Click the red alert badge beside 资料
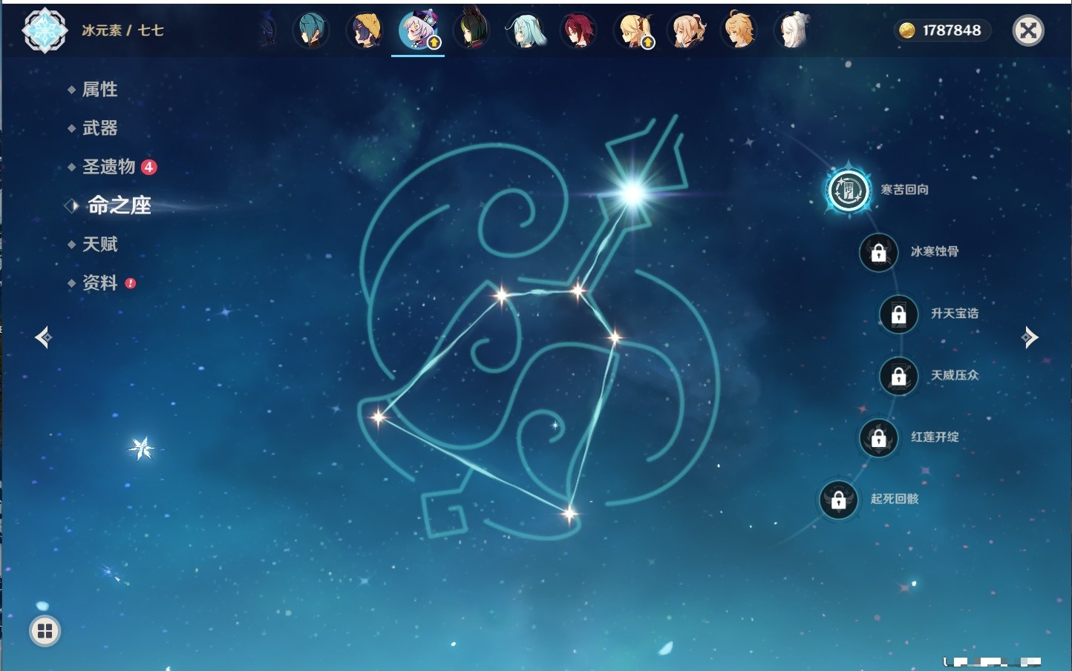Image resolution: width=1072 pixels, height=671 pixels. (x=131, y=282)
